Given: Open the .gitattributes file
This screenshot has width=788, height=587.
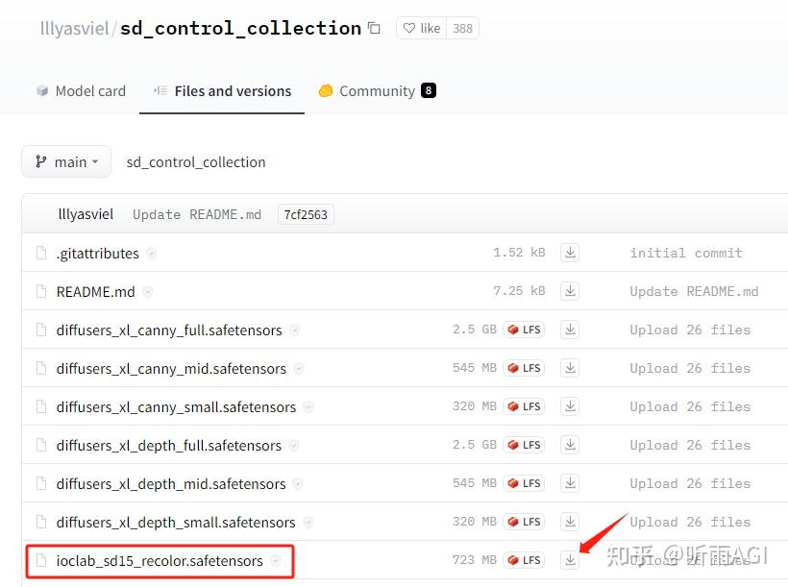Looking at the screenshot, I should (97, 254).
